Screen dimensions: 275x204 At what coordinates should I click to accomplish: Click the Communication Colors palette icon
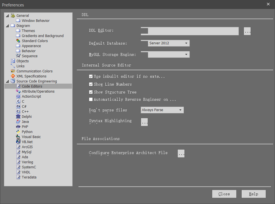coord(13,71)
